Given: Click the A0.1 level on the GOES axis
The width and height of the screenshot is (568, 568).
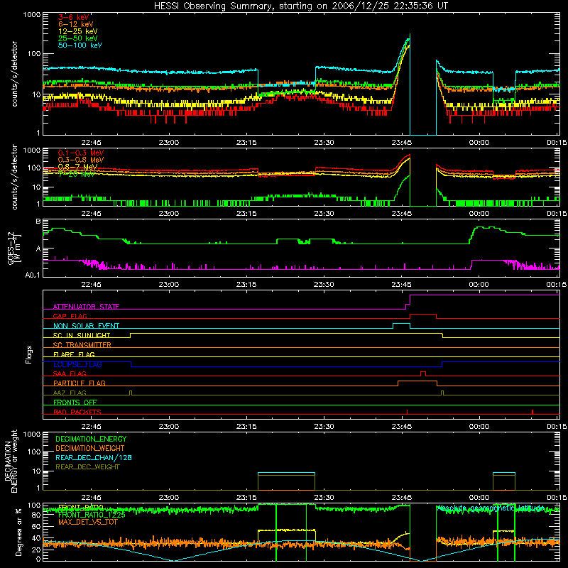Looking at the screenshot, I should [x=33, y=275].
